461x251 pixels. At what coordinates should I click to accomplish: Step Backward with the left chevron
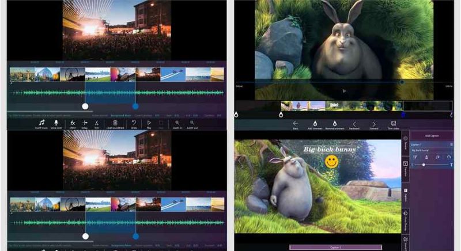(354, 124)
